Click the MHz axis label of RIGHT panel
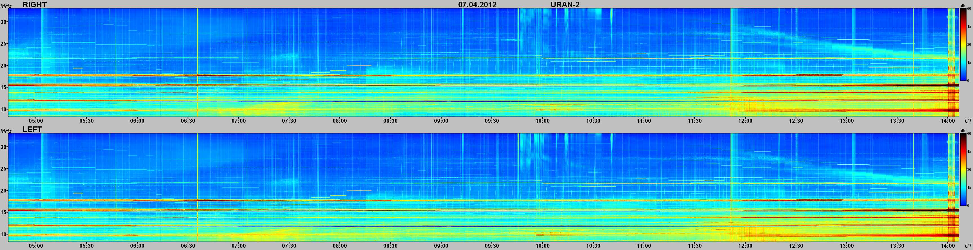This screenshot has height=250, width=973. (x=5, y=6)
